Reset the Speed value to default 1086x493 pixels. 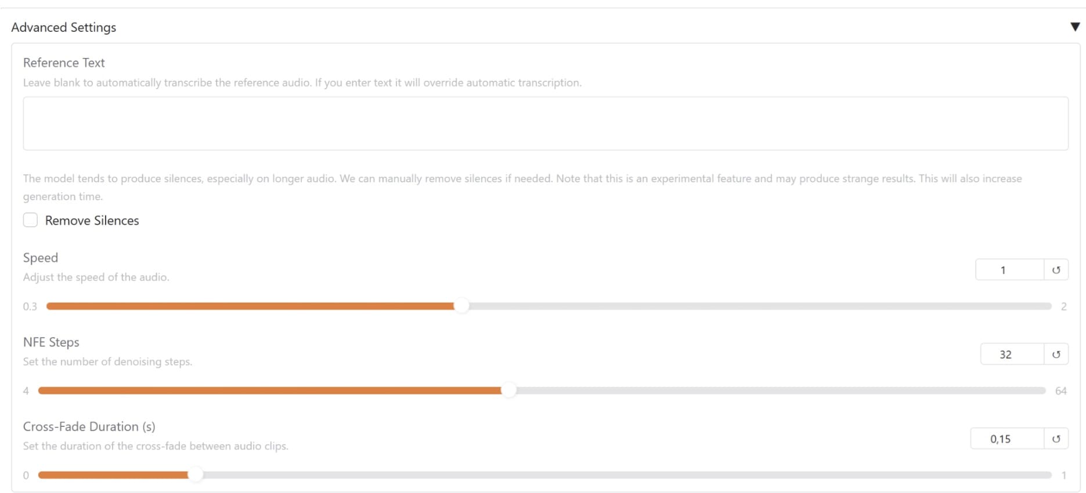click(1056, 270)
